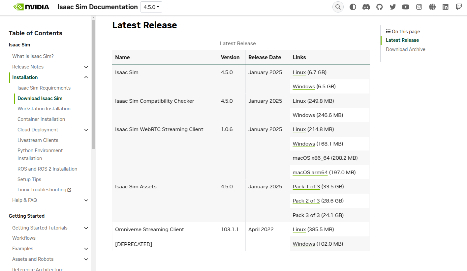Viewport: 467px width, 271px height.
Task: Expand the Getting Started Tutorials chevron
Action: (x=86, y=228)
